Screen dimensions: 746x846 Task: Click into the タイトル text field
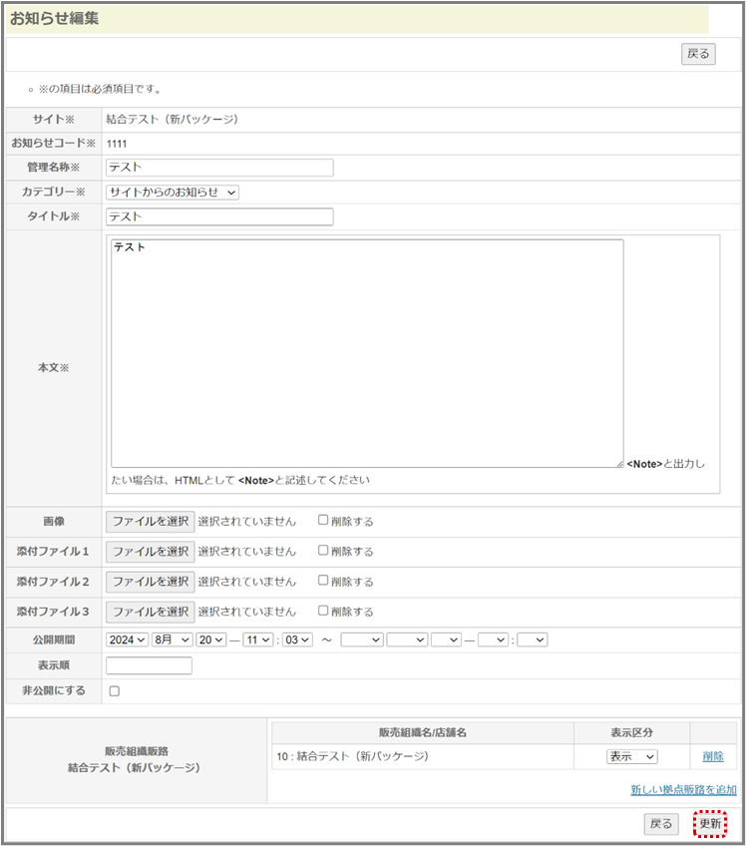tap(219, 216)
